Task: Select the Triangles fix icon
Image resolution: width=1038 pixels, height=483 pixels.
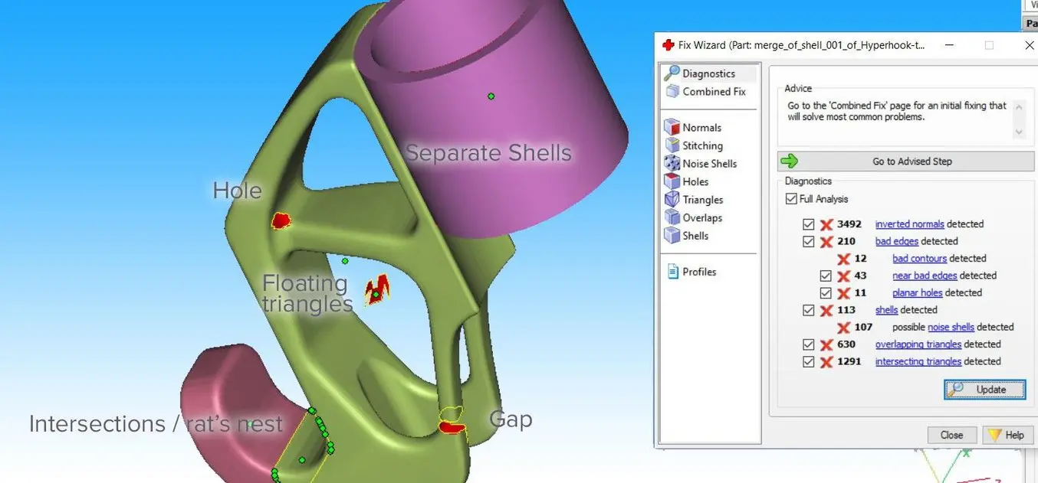Action: (672, 200)
